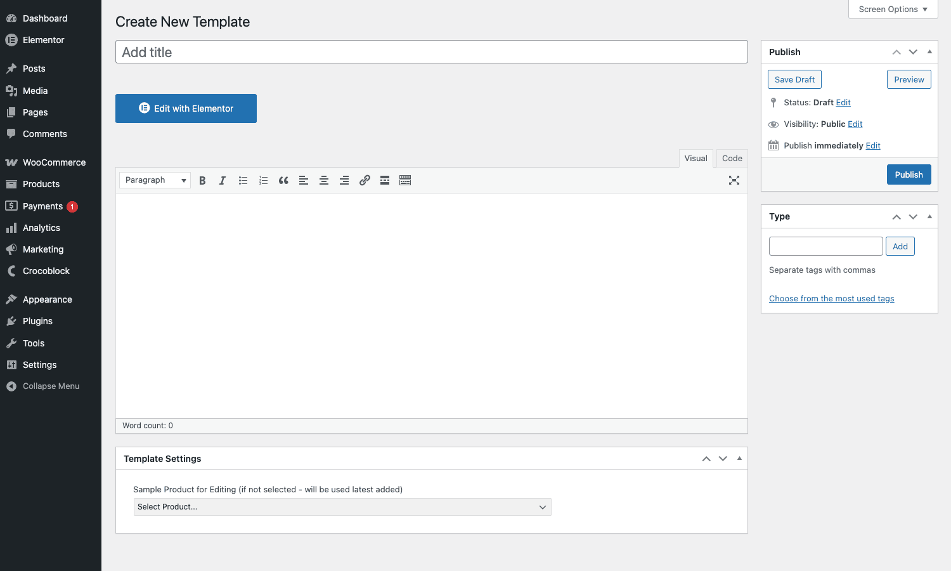Move Type panel down
Screen dimensions: 951x571
[x=913, y=216]
